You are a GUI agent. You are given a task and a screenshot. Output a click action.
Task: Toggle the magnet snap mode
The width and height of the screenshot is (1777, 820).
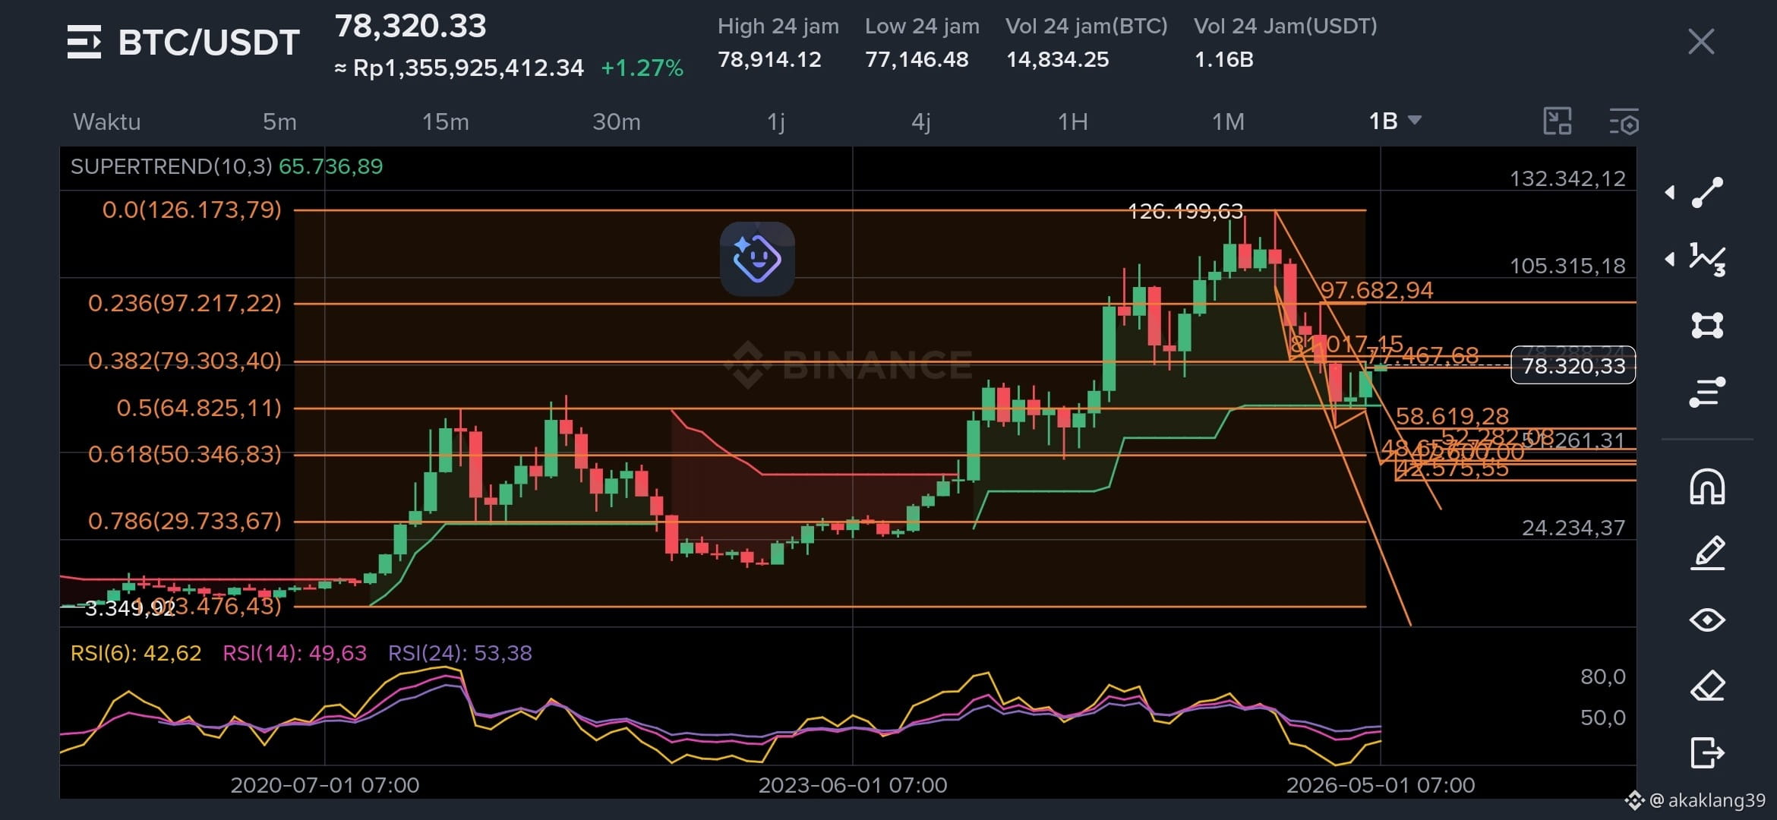(x=1707, y=487)
